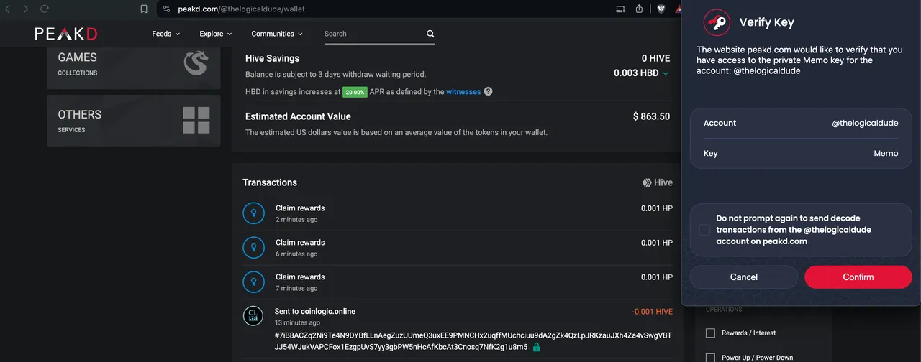Go home via the PeakD logo
Image resolution: width=921 pixels, height=362 pixels.
[66, 34]
